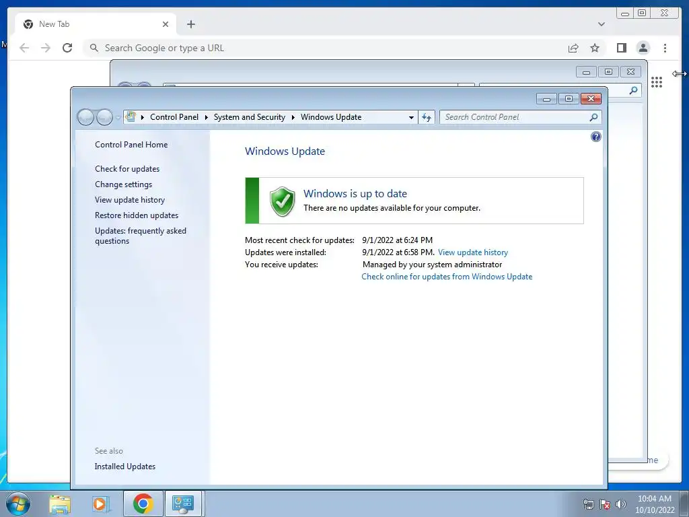Image resolution: width=689 pixels, height=517 pixels.
Task: Open Windows Update help icon
Action: click(595, 137)
